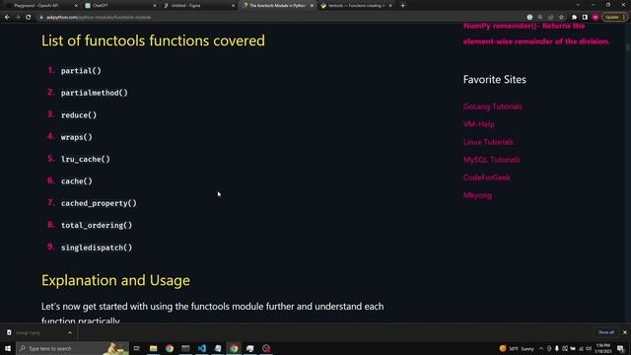Viewport: 631px width, 355px height.
Task: Click Show all downloads
Action: tap(606, 332)
